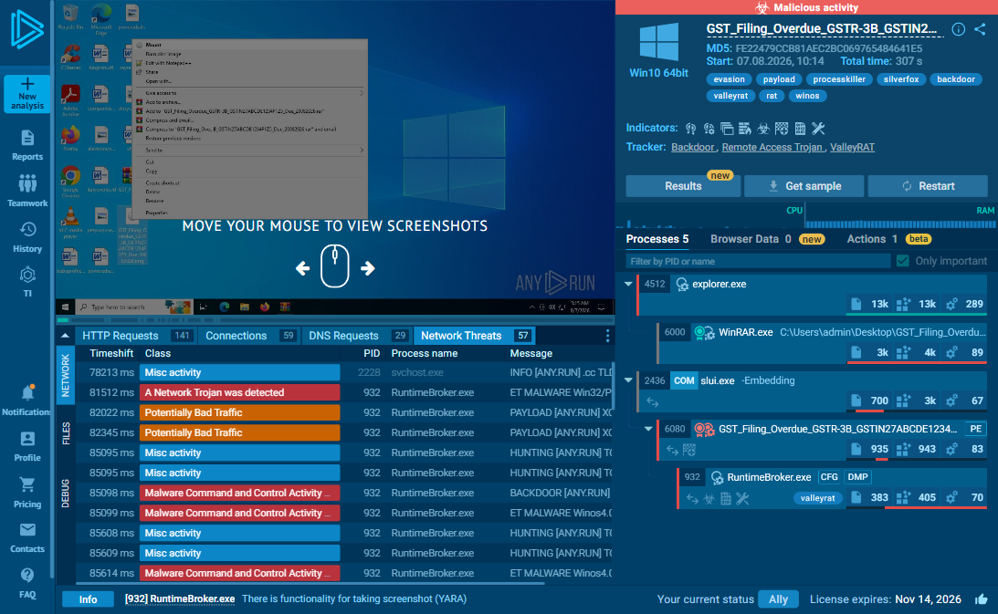Click the processkiller tag
998x614 pixels.
point(839,79)
